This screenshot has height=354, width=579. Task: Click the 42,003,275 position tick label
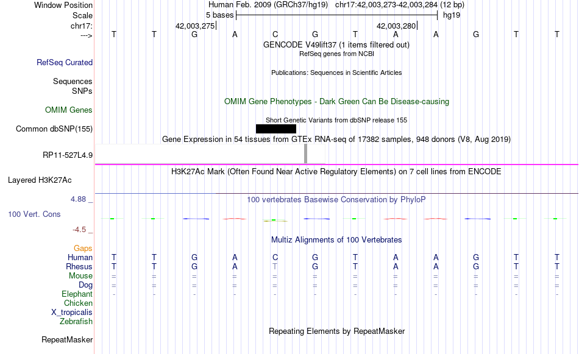point(195,26)
